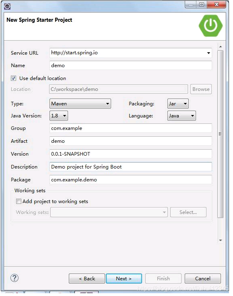Click the Artifact field containing demo

[131, 141]
